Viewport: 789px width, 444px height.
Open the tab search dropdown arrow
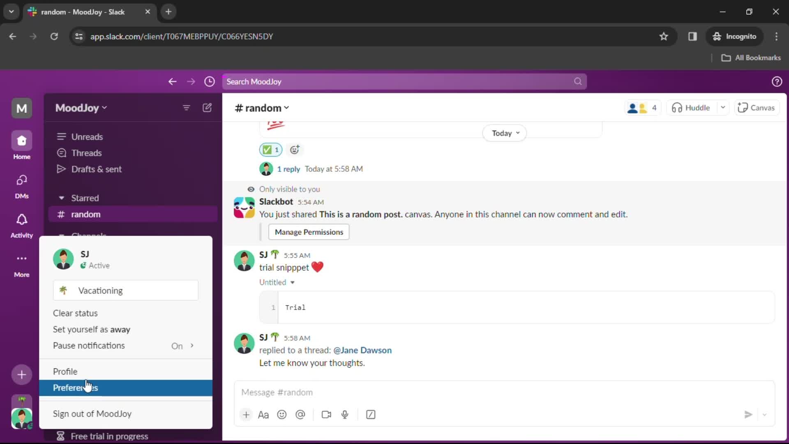tap(12, 12)
